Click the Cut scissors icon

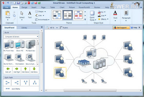pyautogui.click(x=14, y=12)
